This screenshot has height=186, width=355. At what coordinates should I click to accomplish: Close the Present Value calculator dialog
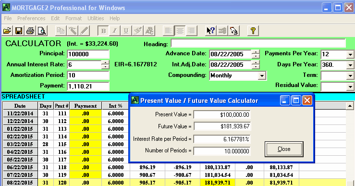284,149
